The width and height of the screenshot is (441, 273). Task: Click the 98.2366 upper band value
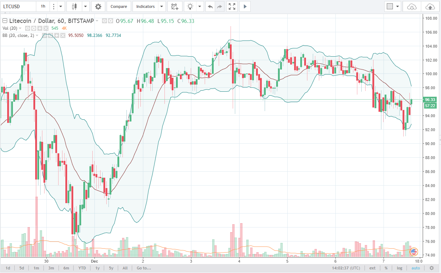[x=94, y=35]
